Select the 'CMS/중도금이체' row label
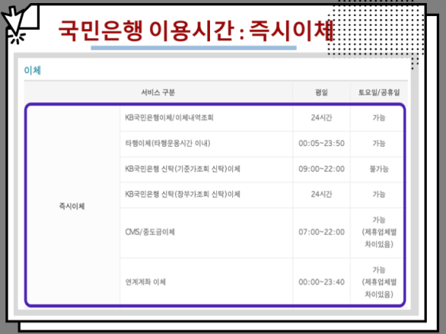446x334 pixels. point(150,232)
